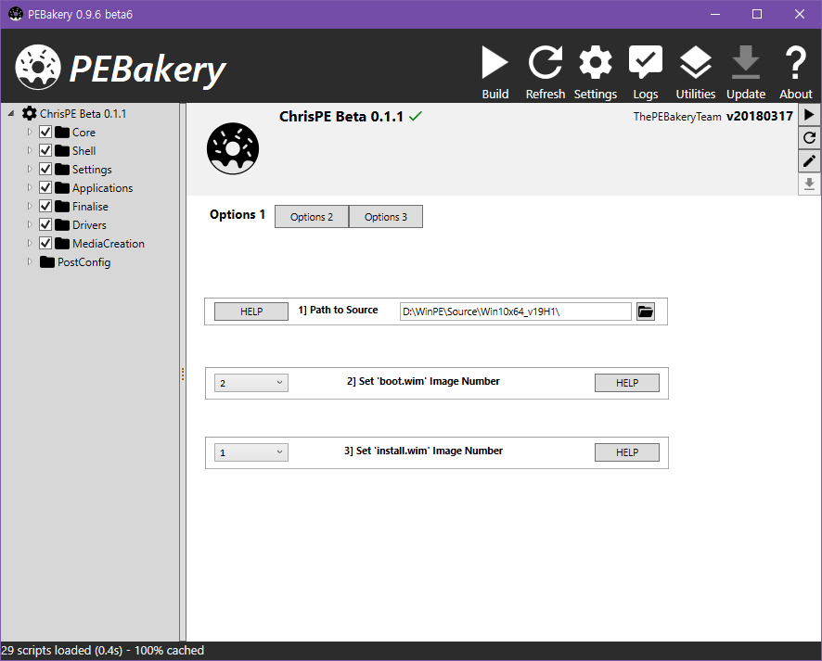Image resolution: width=822 pixels, height=661 pixels.
Task: Click the ThePEBakeryTeam author text
Action: [x=676, y=117]
